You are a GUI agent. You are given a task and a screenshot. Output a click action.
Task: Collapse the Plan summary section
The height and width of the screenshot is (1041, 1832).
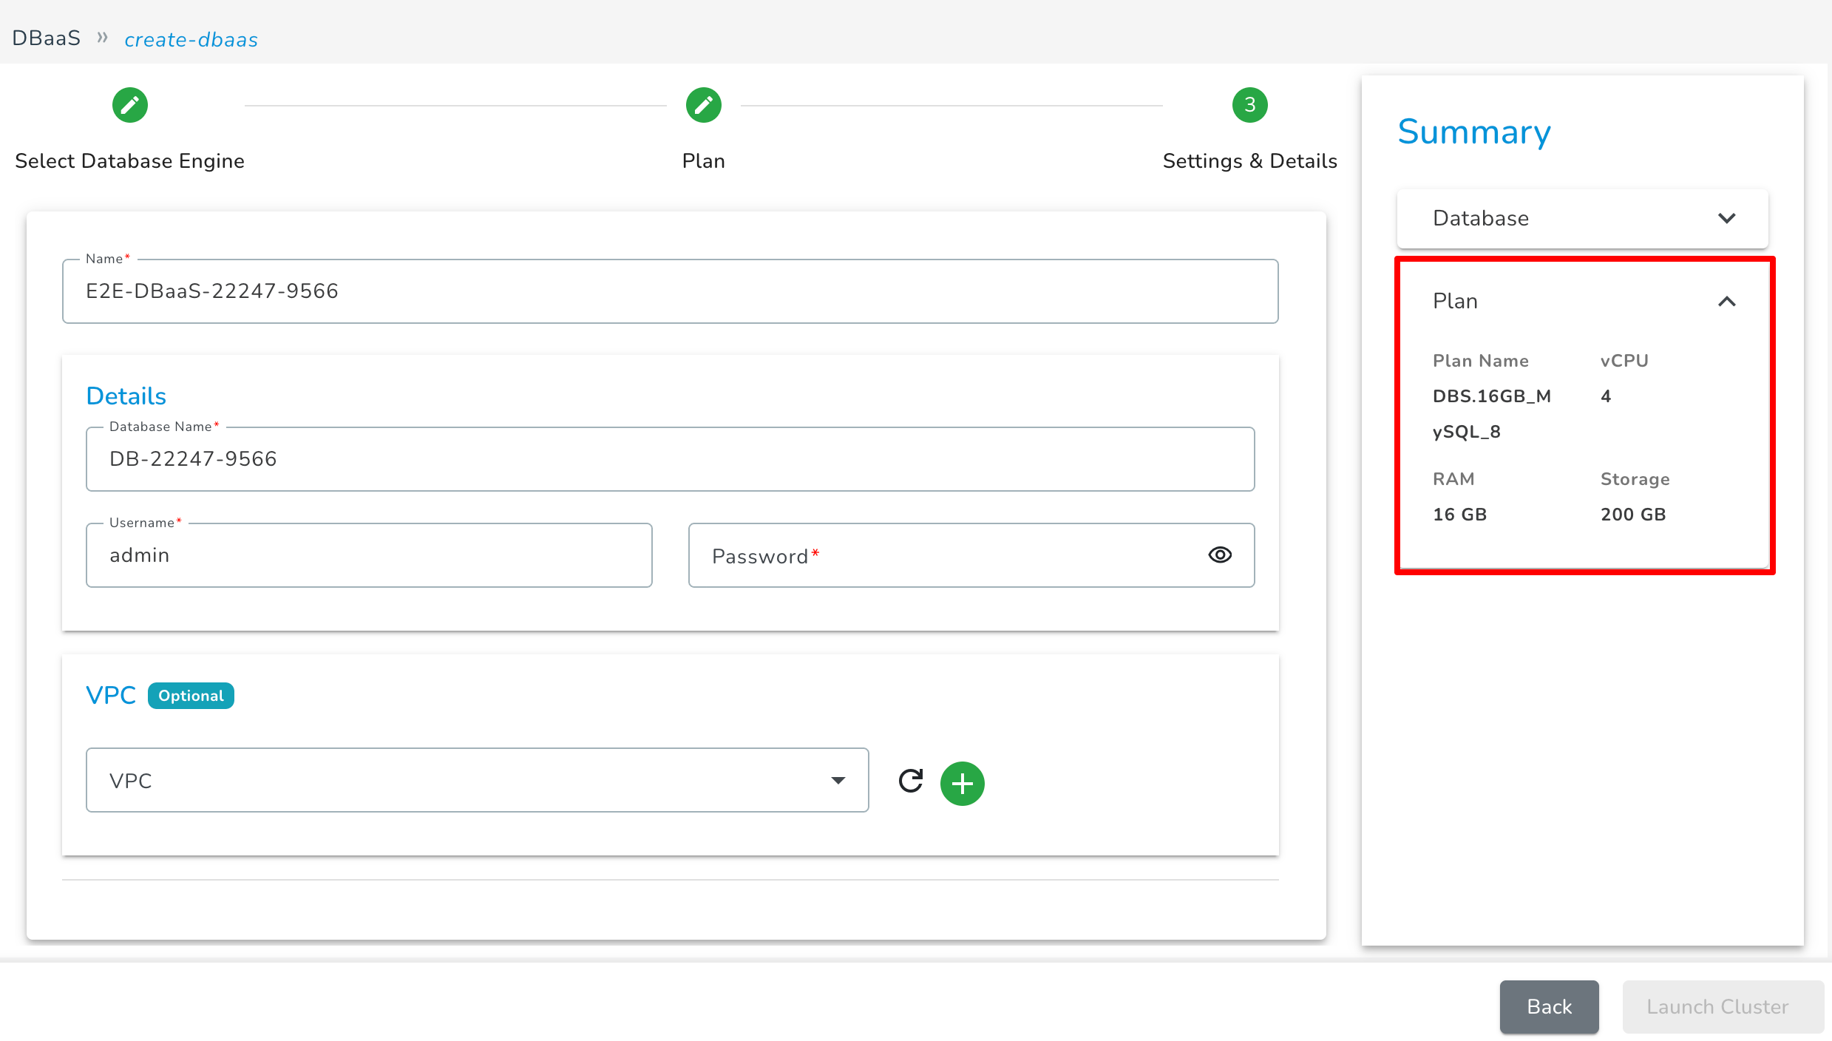coord(1583,301)
